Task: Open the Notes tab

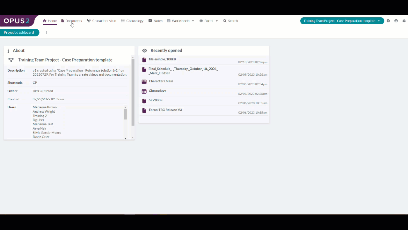Action: pos(156,21)
